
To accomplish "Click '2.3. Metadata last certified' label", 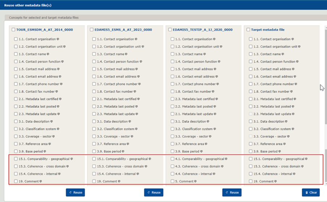I will [195, 99].
